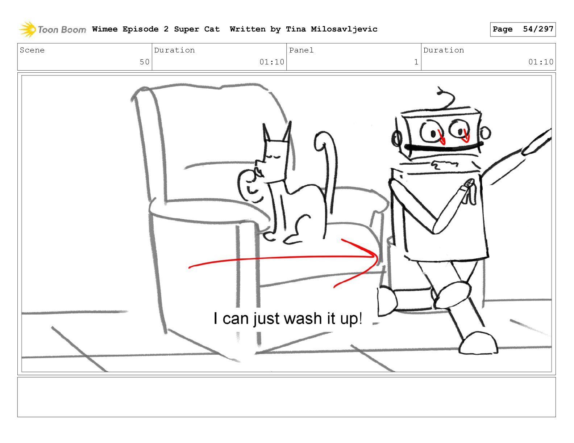The image size is (574, 443).
Task: Click 'Written by Tina Milosavljevic' text
Action: pyautogui.click(x=303, y=29)
